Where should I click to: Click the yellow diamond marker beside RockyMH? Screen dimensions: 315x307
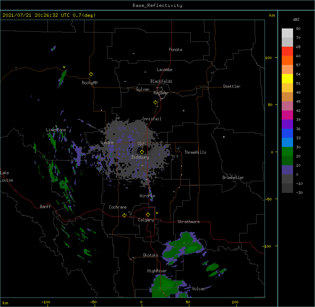pyautogui.click(x=91, y=74)
